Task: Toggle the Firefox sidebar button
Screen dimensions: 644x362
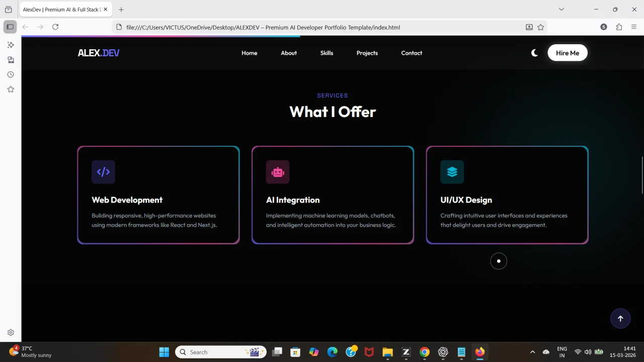Action: coord(10,27)
